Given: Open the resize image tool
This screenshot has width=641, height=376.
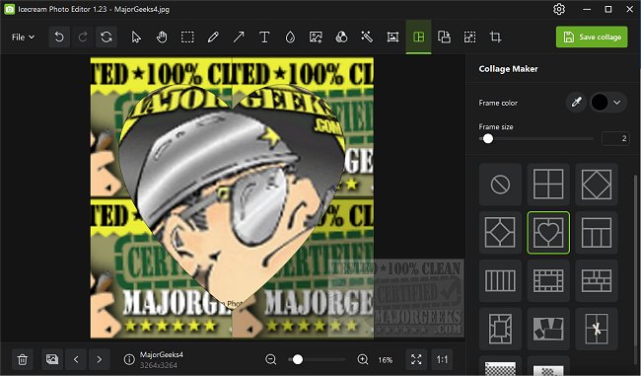Looking at the screenshot, I should coord(469,38).
